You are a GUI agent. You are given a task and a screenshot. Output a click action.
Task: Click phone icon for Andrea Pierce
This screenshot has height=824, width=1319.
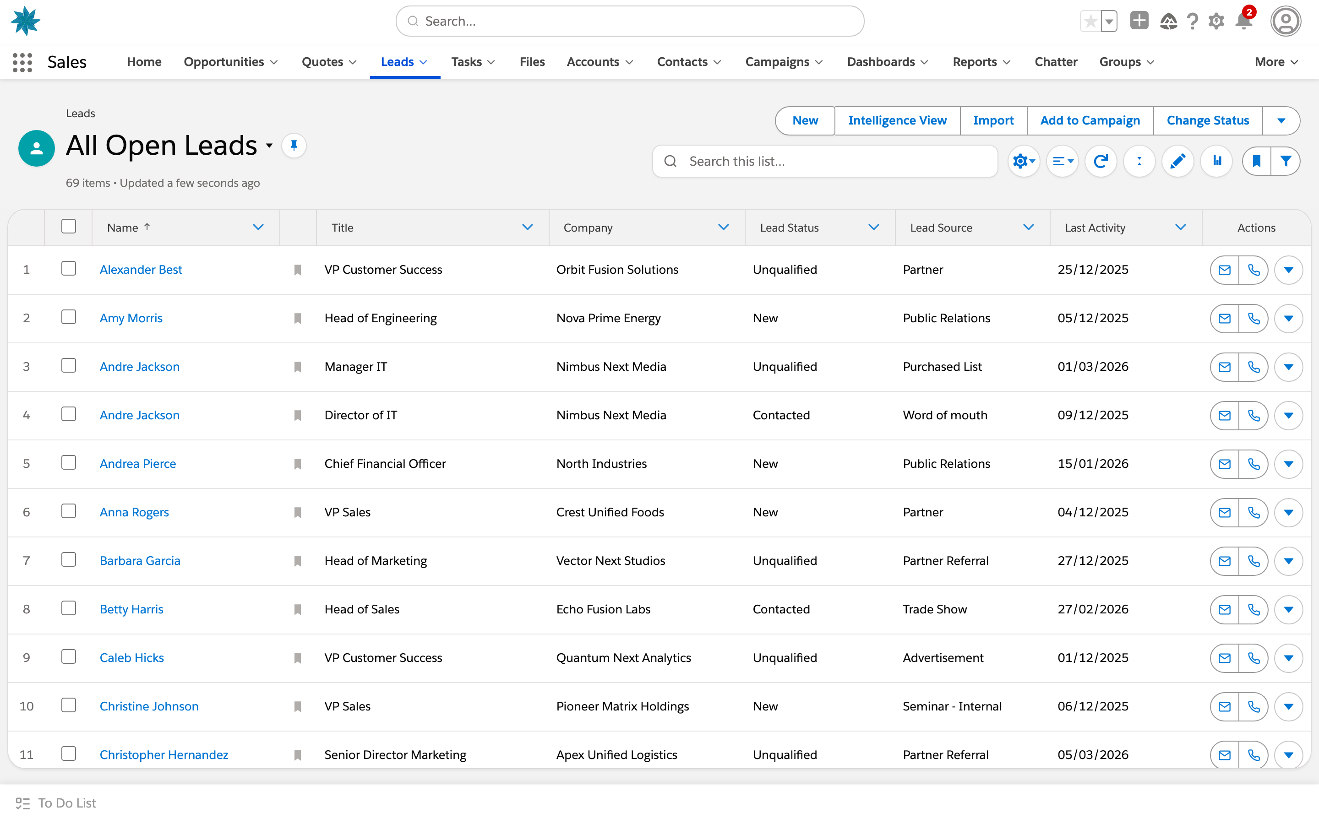click(1254, 464)
